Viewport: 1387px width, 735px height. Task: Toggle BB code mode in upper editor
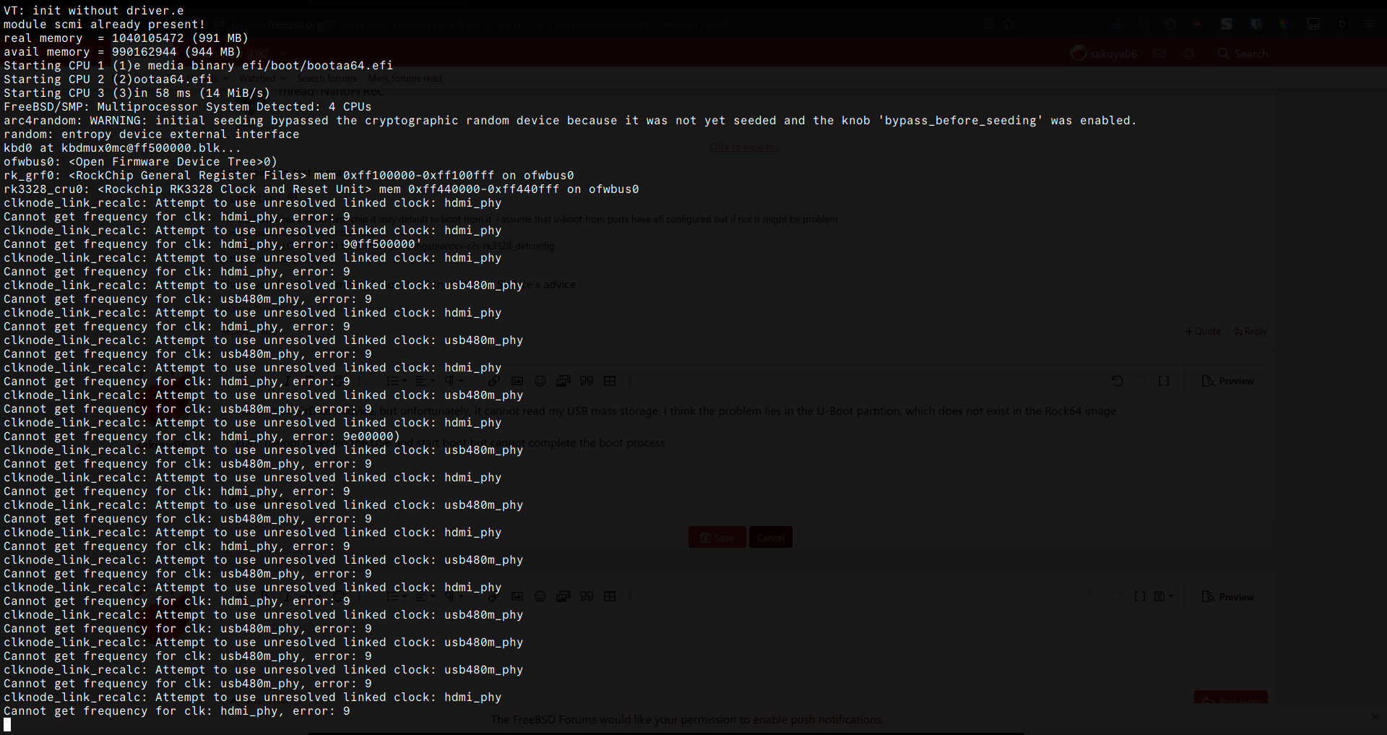(x=1164, y=381)
